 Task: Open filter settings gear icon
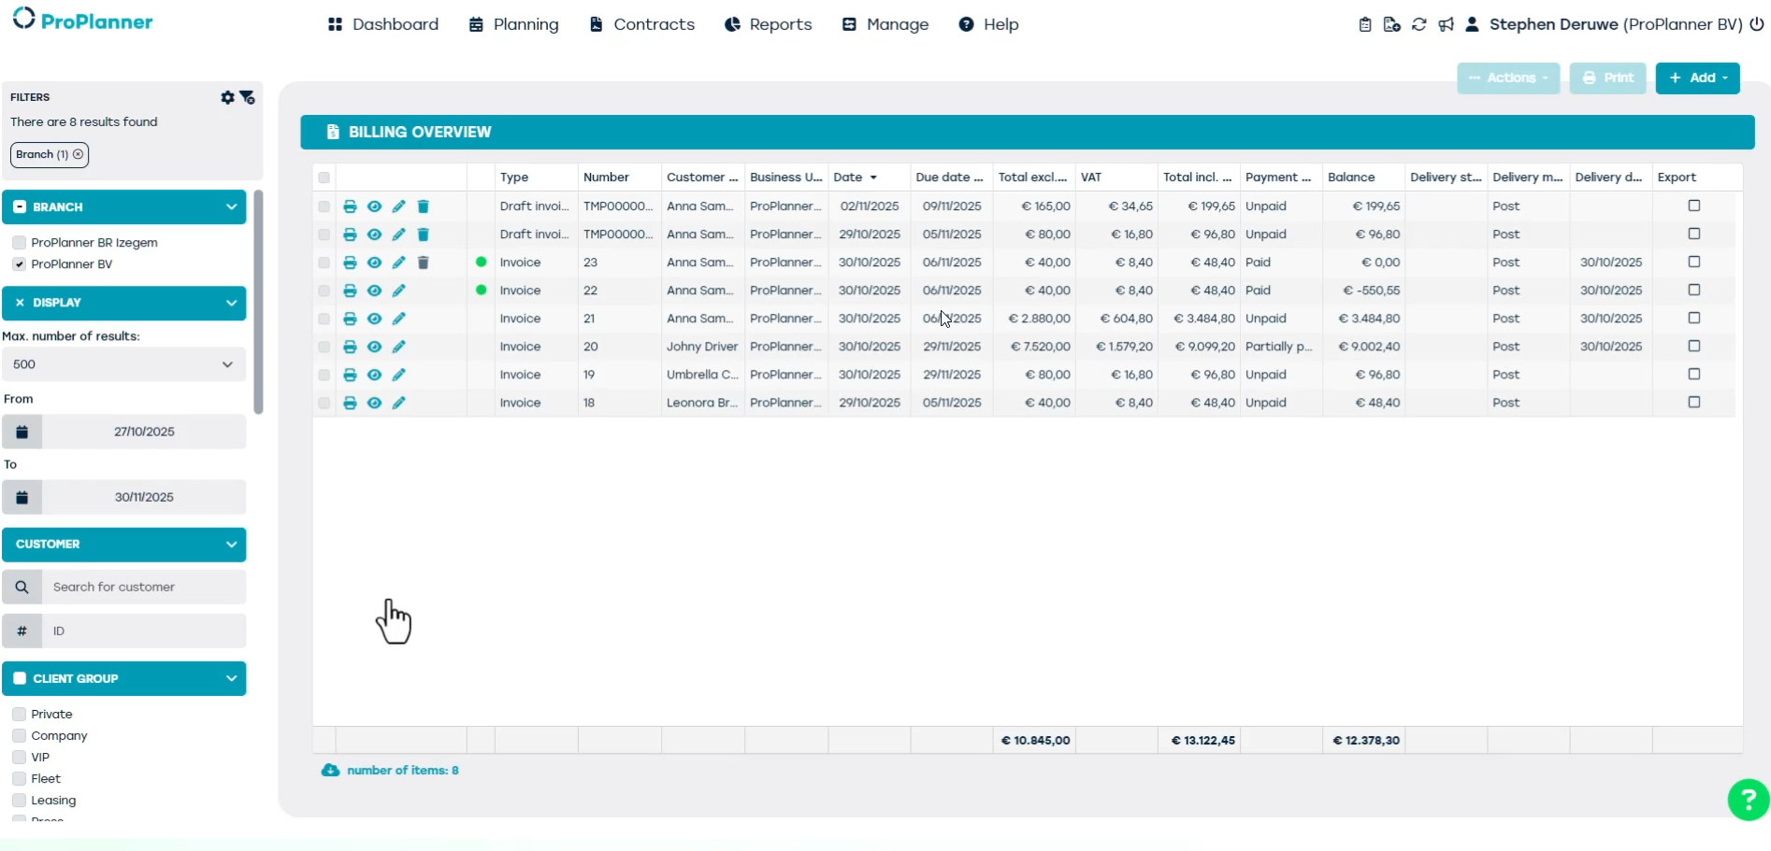227,97
